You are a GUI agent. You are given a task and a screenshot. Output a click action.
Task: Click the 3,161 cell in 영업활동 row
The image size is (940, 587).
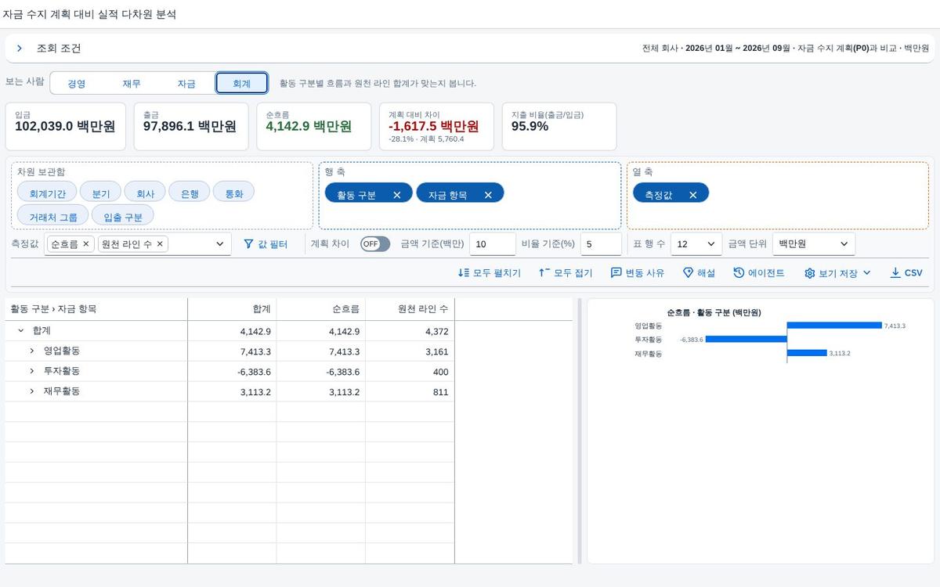click(x=410, y=351)
